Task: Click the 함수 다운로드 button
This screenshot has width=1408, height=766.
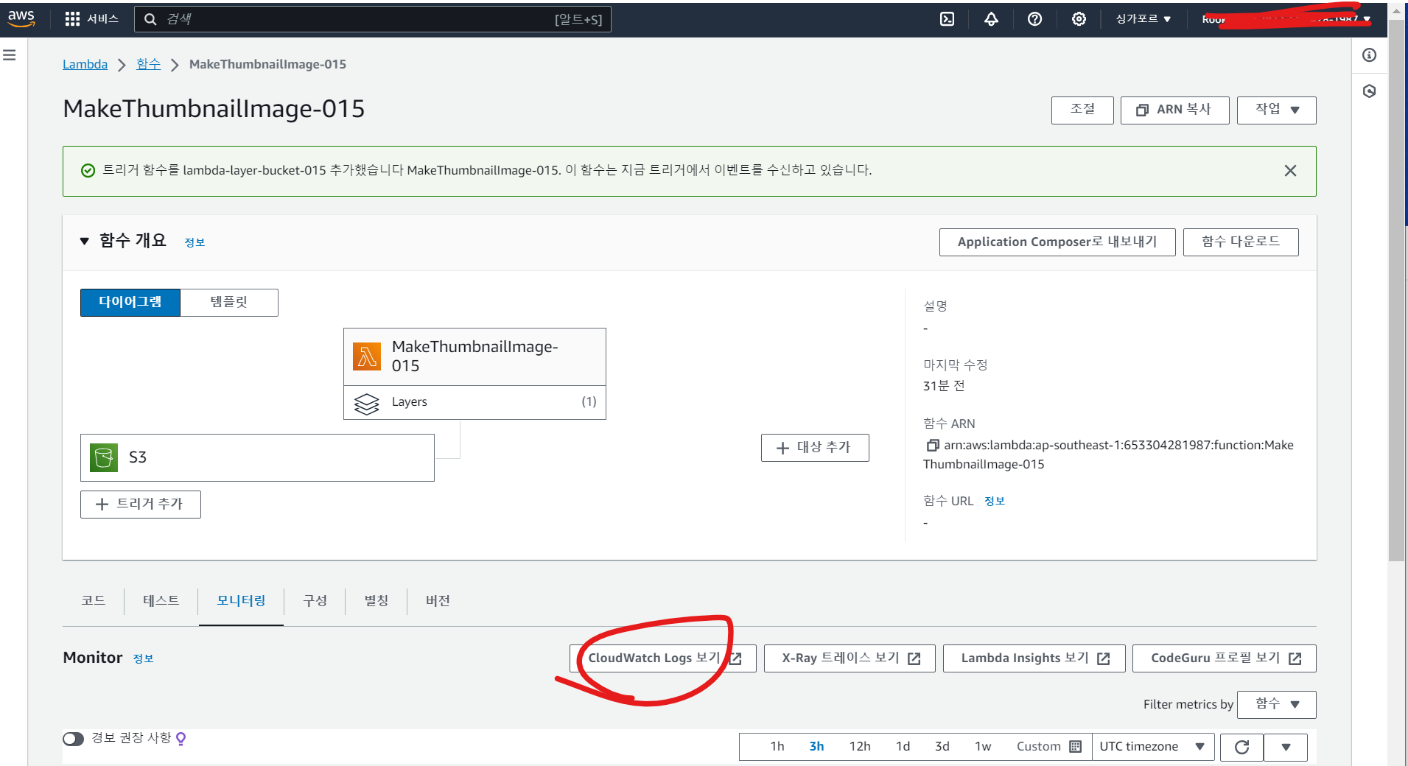Action: click(x=1241, y=242)
